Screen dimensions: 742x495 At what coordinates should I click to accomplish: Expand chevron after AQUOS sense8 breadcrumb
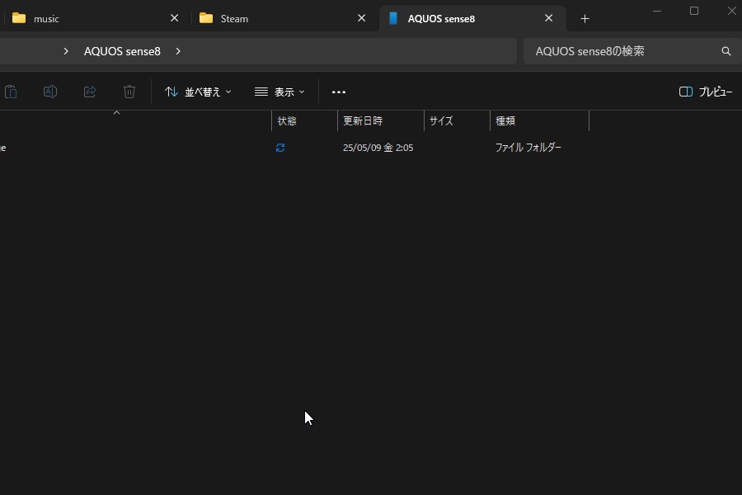[x=178, y=51]
